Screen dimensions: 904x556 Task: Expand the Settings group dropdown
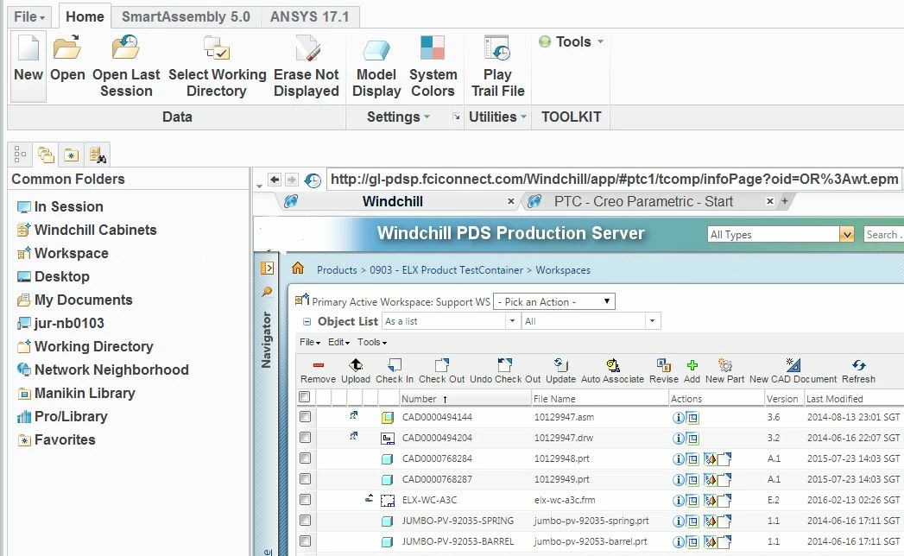[398, 117]
